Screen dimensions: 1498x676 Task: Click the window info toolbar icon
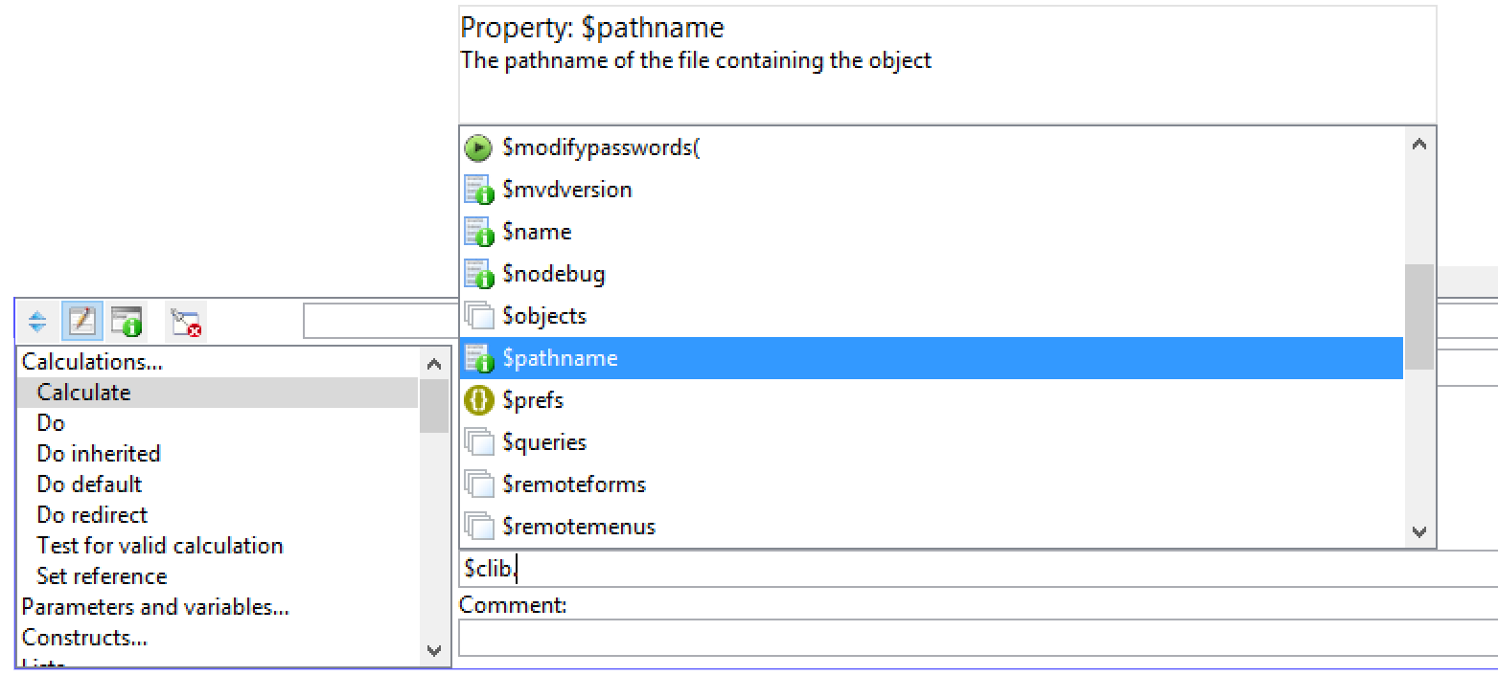coord(127,323)
